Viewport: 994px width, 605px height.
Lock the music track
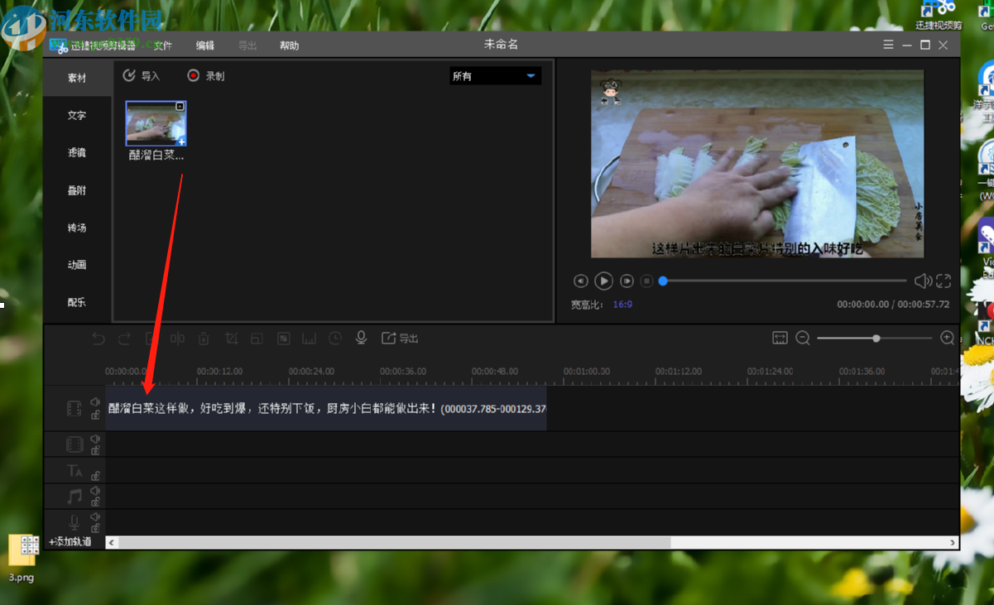[x=95, y=502]
